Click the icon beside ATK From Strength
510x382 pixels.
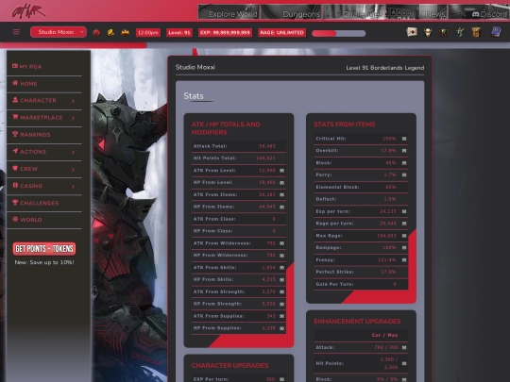(x=282, y=292)
